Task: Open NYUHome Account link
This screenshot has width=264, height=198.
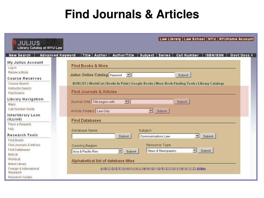Action: 236,39
